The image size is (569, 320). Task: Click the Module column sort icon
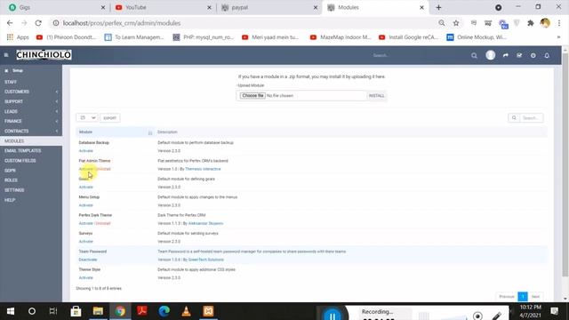(150, 132)
